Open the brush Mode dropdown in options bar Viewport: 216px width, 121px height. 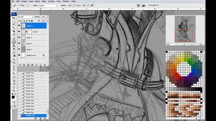48,6
